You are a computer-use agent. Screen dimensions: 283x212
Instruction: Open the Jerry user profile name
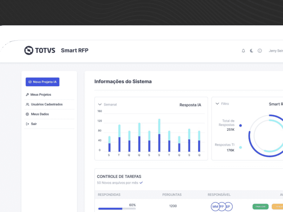coord(276,51)
